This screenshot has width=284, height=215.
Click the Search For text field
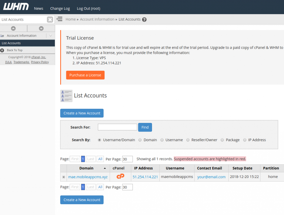click(x=117, y=127)
